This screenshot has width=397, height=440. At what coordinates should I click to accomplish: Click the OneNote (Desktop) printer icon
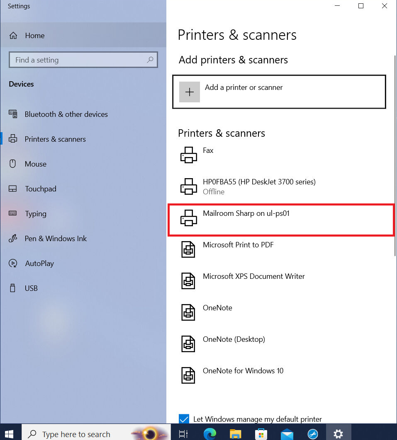coord(188,344)
